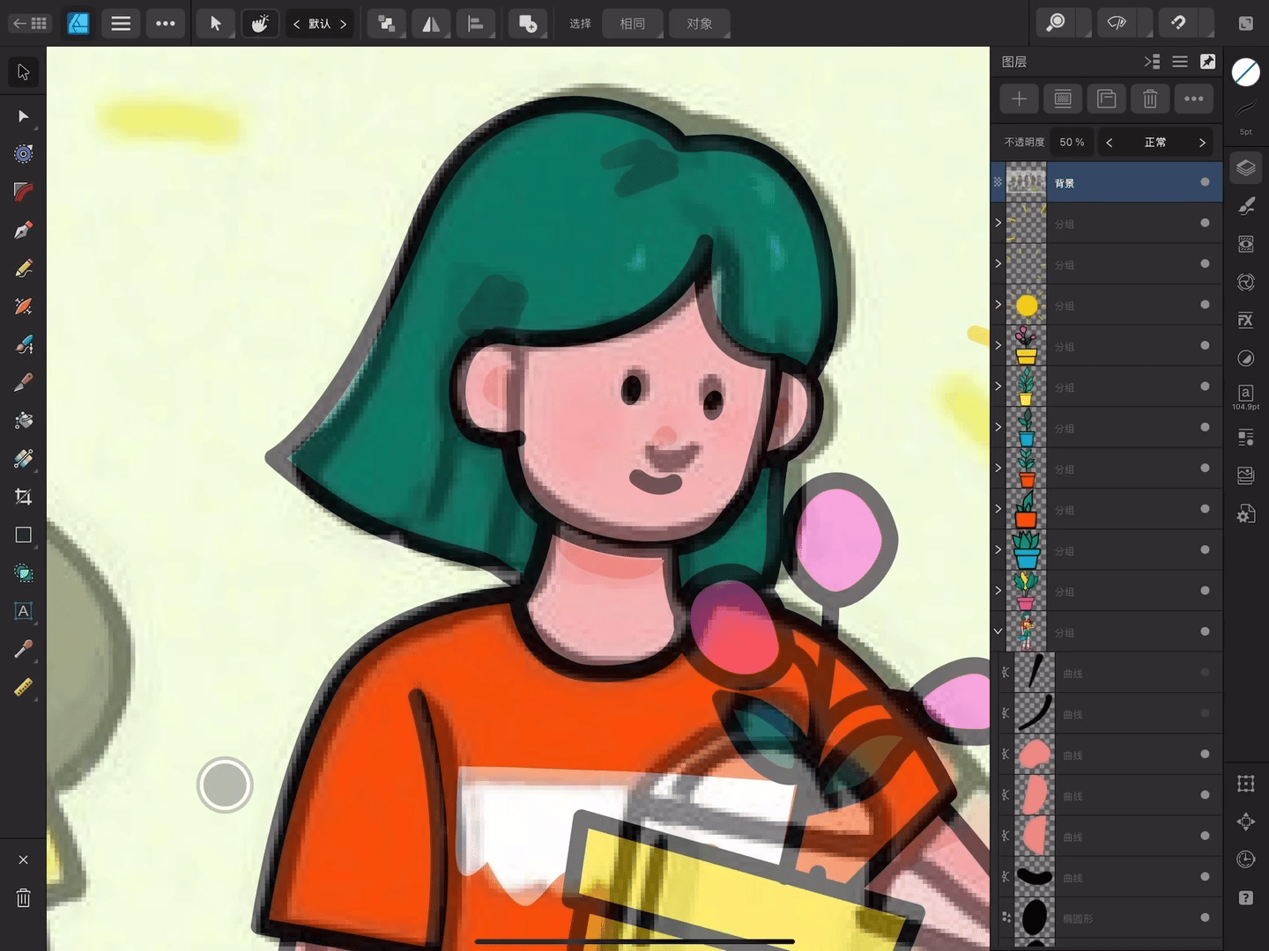Screen dimensions: 1269x951
Task: Hide the 背景 layer visibility dot
Action: (1205, 182)
